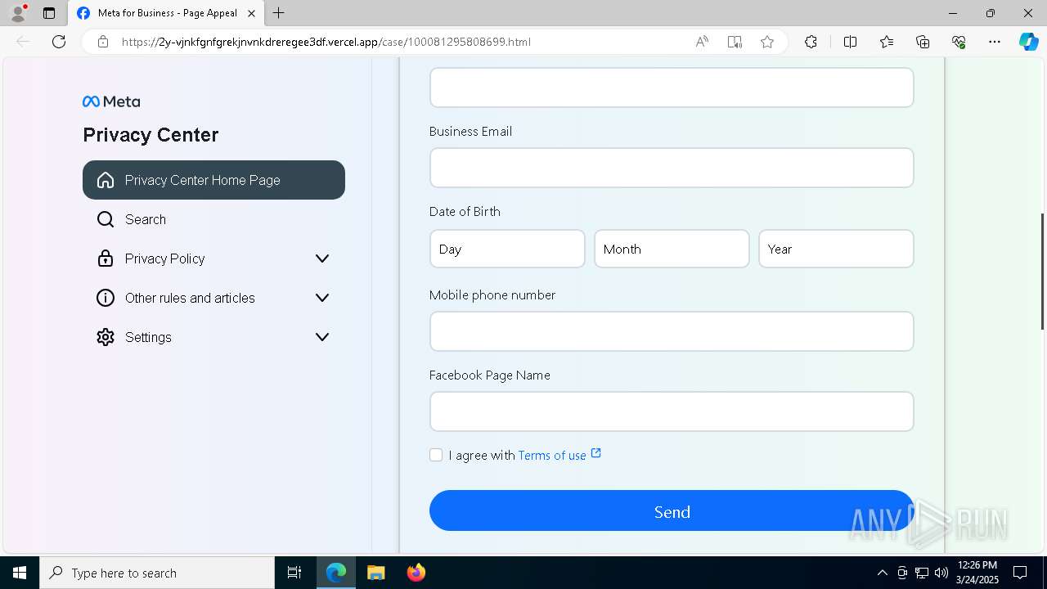Check the I agree checkbox
This screenshot has width=1047, height=589.
coord(436,455)
